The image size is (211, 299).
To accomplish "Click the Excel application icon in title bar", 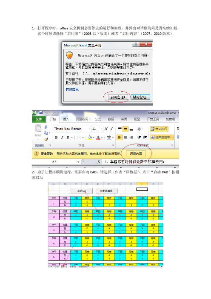I will point(34,112).
